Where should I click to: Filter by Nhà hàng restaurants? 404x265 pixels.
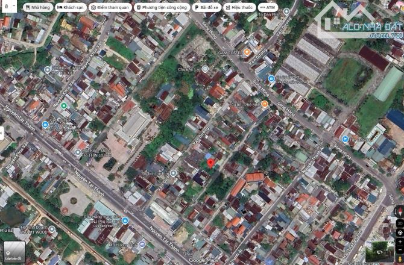(x=37, y=8)
